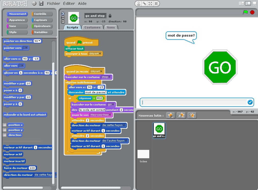258x190 pixels.
Task: Select the Contrôle block category
Action: 42,14
